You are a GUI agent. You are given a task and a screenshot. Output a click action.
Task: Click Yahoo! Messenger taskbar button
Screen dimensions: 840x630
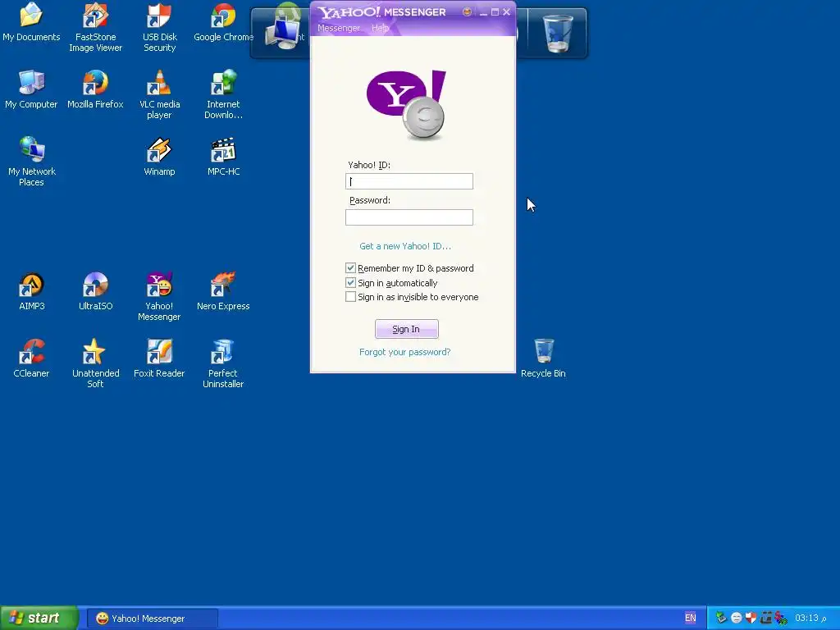coord(152,619)
